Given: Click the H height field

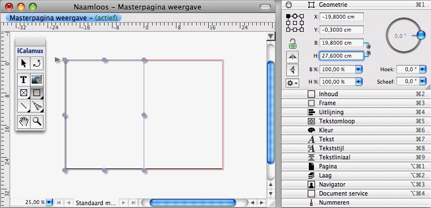Looking at the screenshot, I should click(342, 56).
